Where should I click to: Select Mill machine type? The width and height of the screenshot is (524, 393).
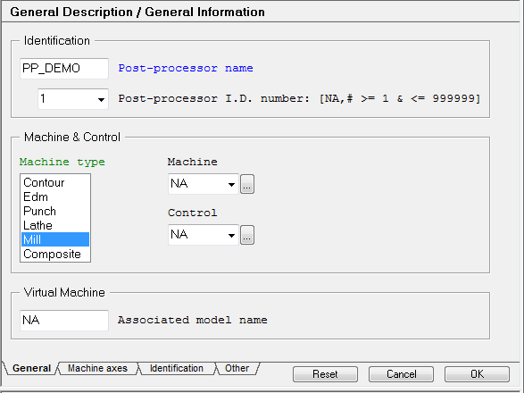[55, 239]
